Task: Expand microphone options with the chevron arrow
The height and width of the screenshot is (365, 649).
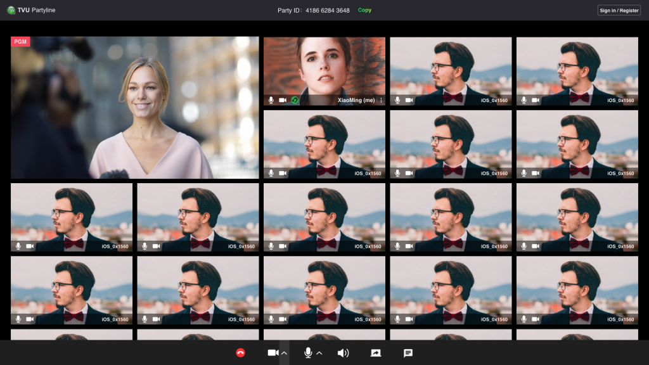Action: coord(319,353)
